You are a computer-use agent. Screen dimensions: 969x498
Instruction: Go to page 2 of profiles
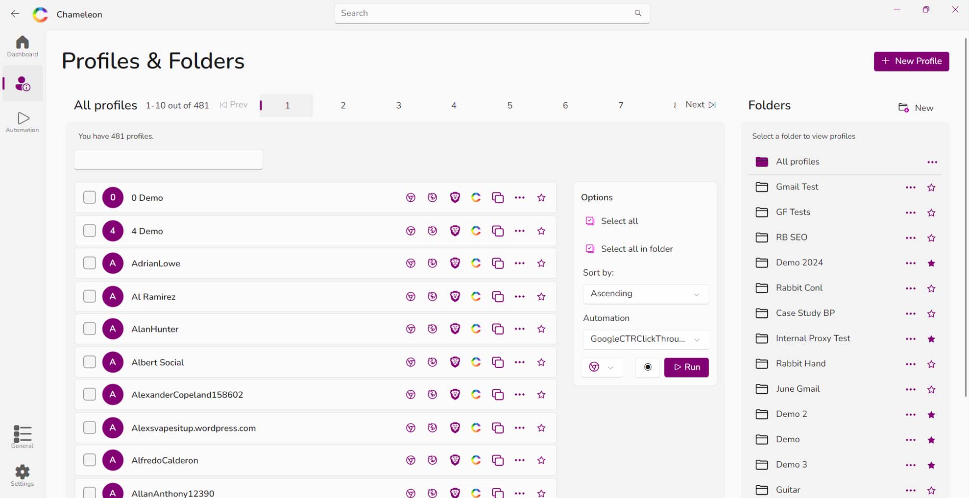[343, 105]
